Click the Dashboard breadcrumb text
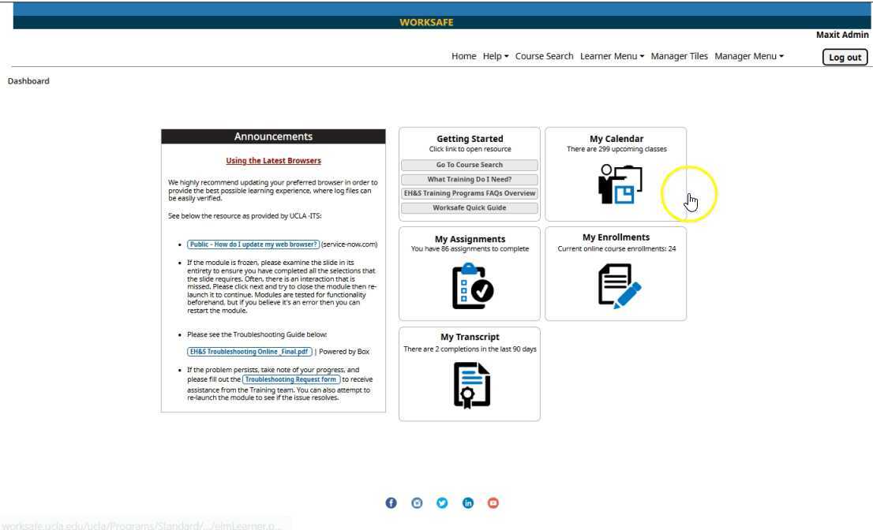The width and height of the screenshot is (873, 530). point(28,81)
